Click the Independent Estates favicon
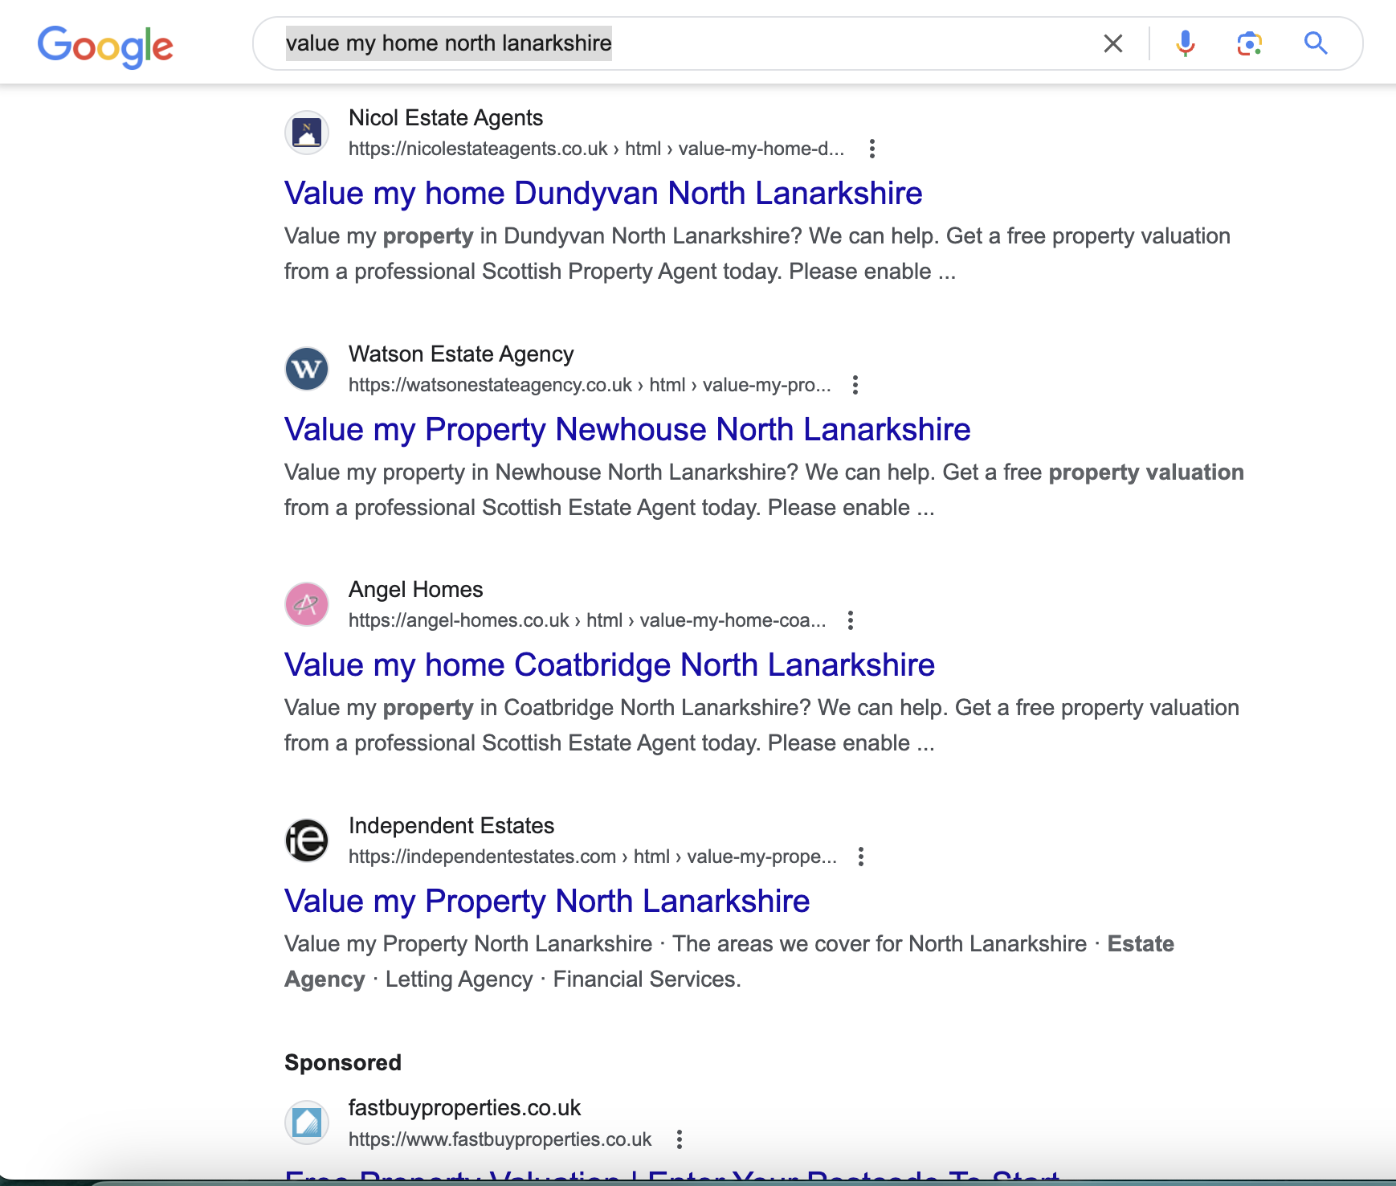The width and height of the screenshot is (1396, 1186). [x=307, y=840]
